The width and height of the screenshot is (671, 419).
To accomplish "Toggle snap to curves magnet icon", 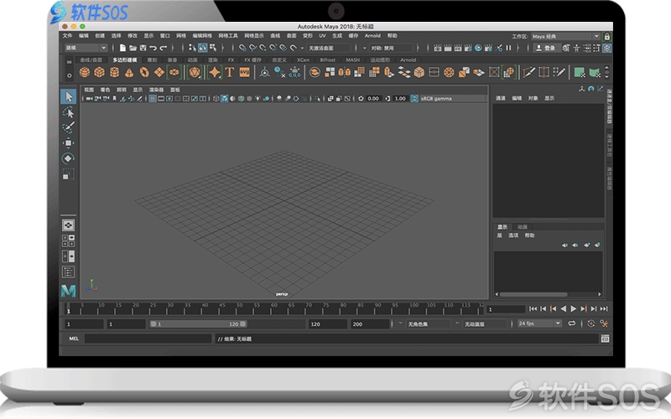I will pyautogui.click(x=252, y=48).
